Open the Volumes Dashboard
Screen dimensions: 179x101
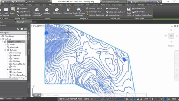pos(95,15)
